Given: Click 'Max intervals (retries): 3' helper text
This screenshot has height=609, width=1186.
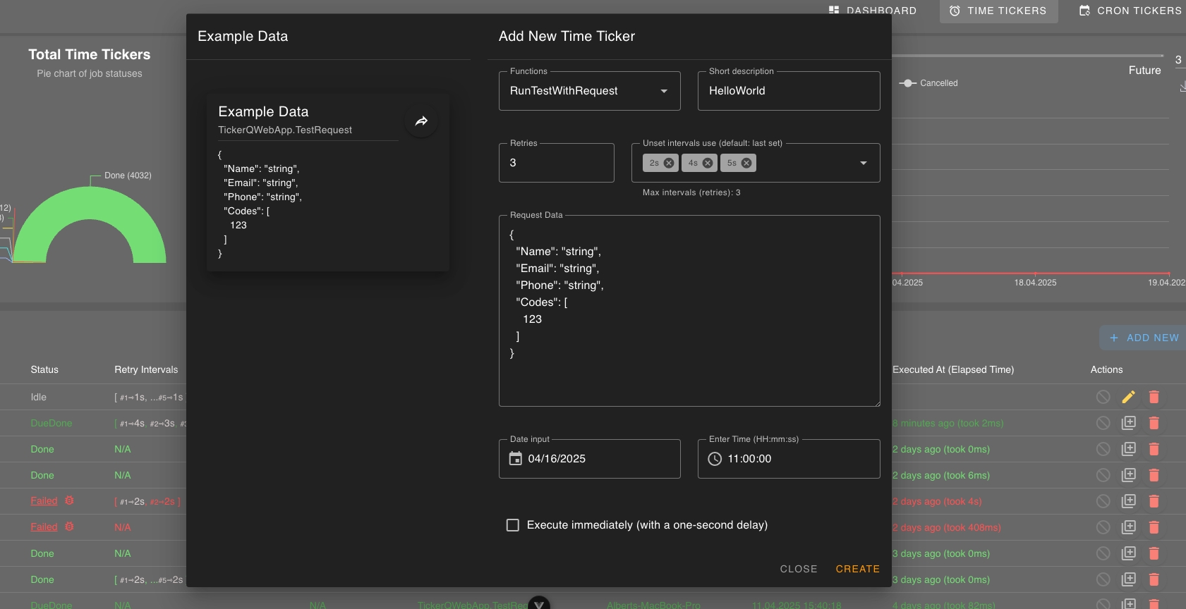Looking at the screenshot, I should (691, 192).
